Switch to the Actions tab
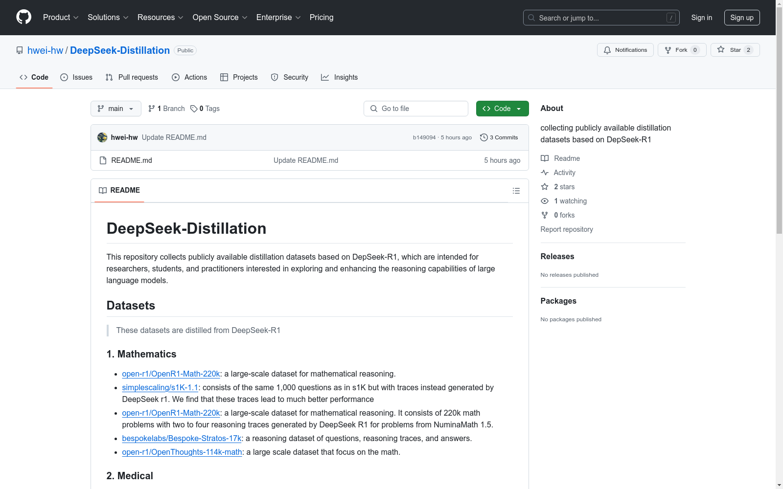The image size is (783, 489). coord(189,77)
